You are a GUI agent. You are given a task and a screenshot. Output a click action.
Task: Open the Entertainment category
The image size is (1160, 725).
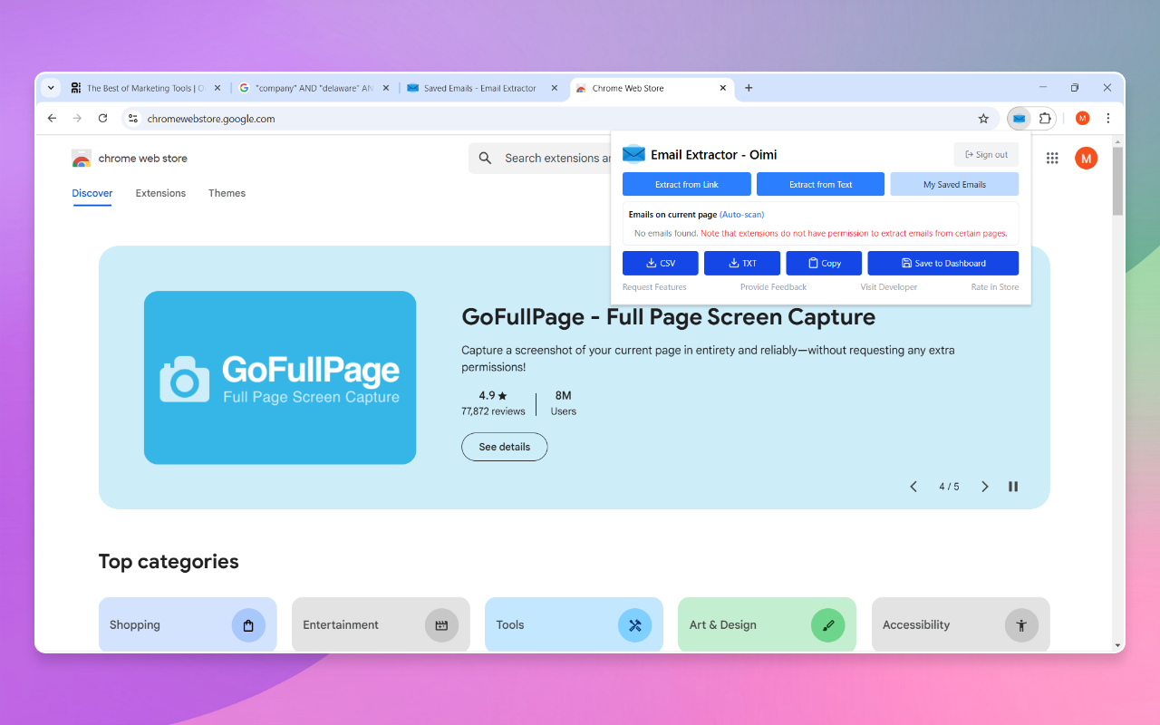(381, 624)
